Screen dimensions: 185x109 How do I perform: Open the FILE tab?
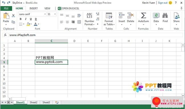point(6,9)
